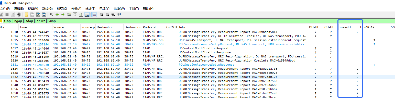This screenshot has height=98, width=395.
Task: Sort by the Protocol column header
Action: (x=153, y=27)
